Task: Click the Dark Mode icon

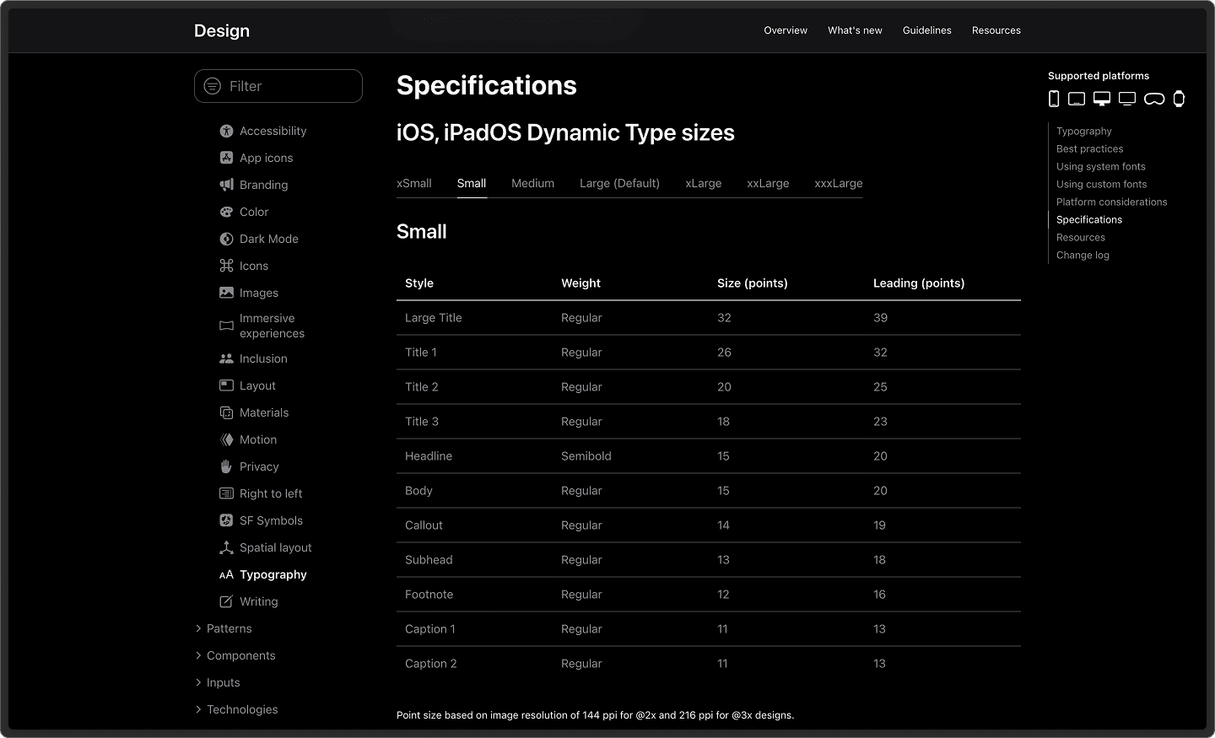Action: point(226,239)
